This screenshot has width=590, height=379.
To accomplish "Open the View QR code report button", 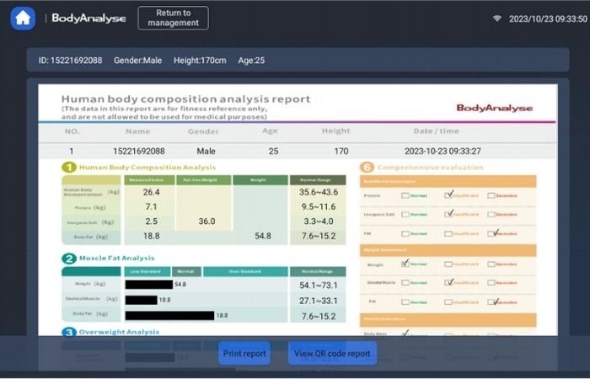I will point(332,353).
